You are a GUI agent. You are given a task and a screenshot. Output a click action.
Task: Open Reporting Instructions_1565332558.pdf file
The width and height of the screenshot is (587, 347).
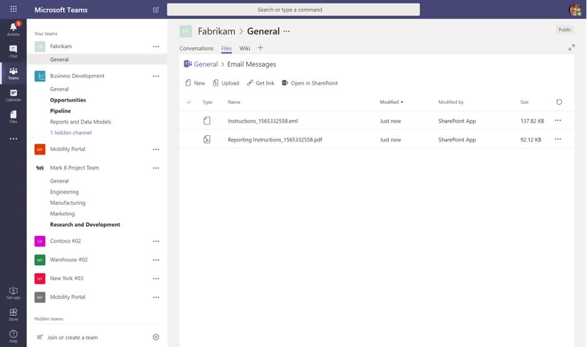coord(275,140)
